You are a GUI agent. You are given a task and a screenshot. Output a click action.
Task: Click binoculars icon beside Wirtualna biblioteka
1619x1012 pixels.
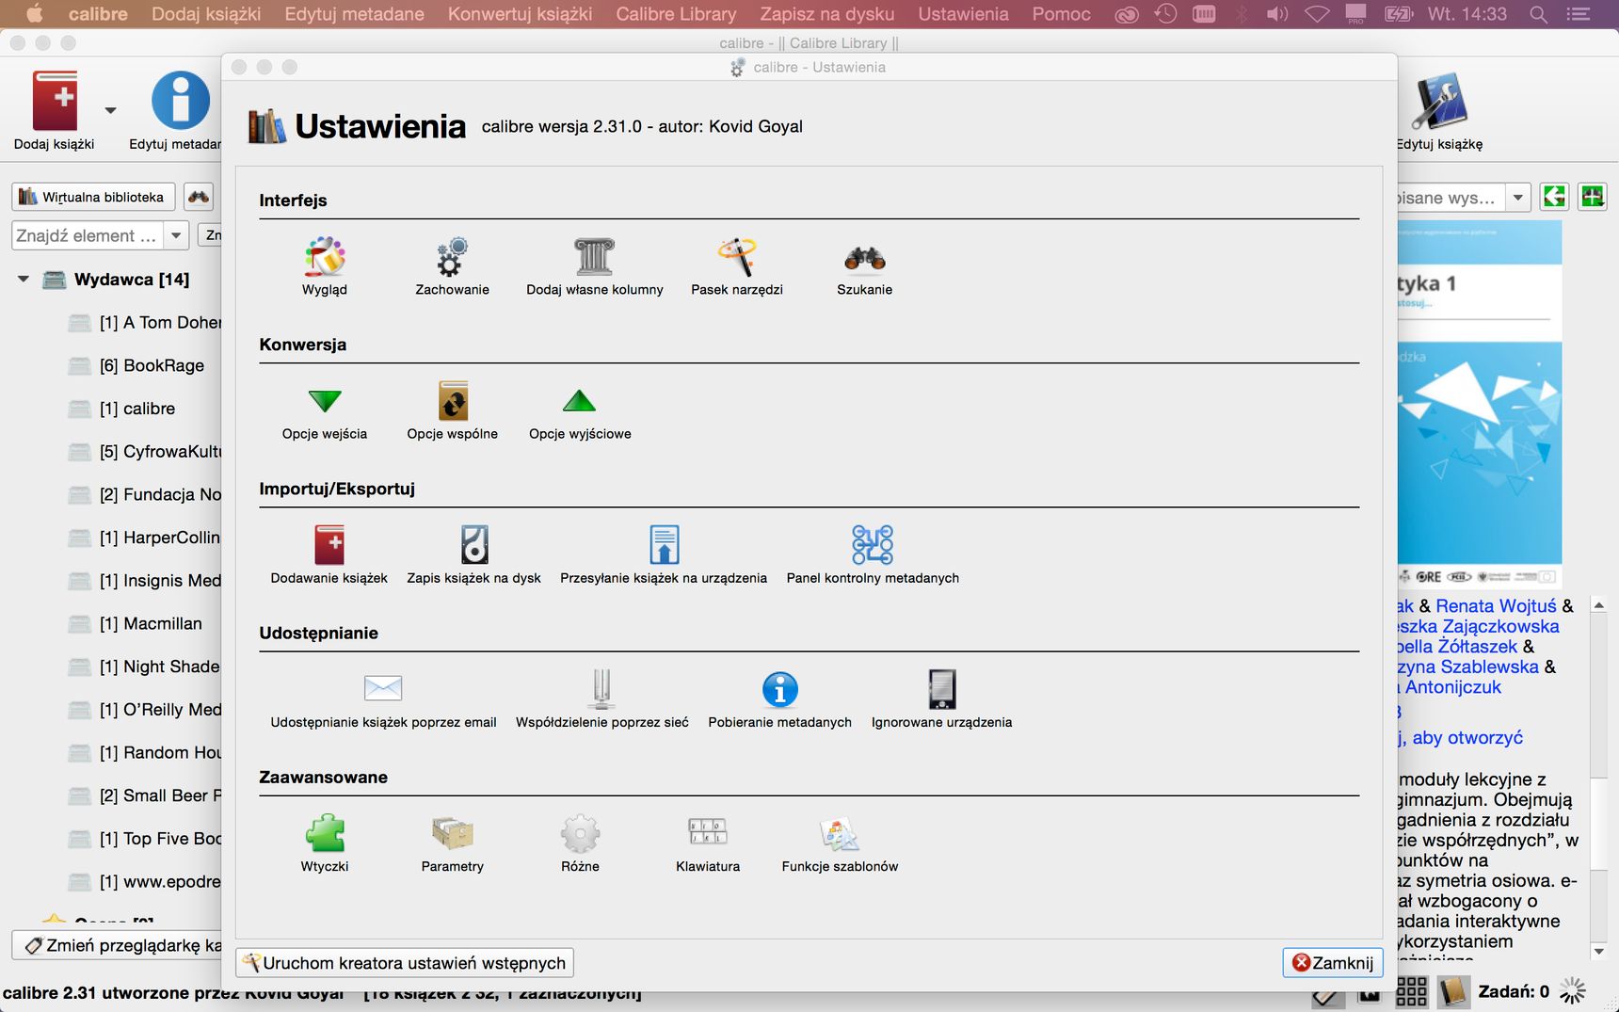(198, 197)
